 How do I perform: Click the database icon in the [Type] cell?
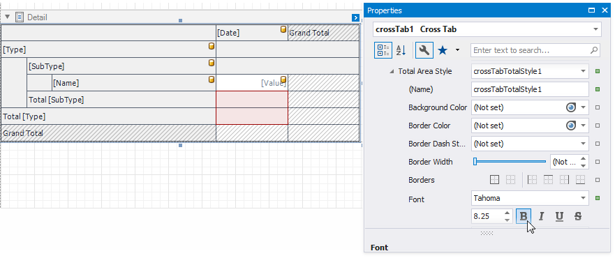pyautogui.click(x=212, y=46)
